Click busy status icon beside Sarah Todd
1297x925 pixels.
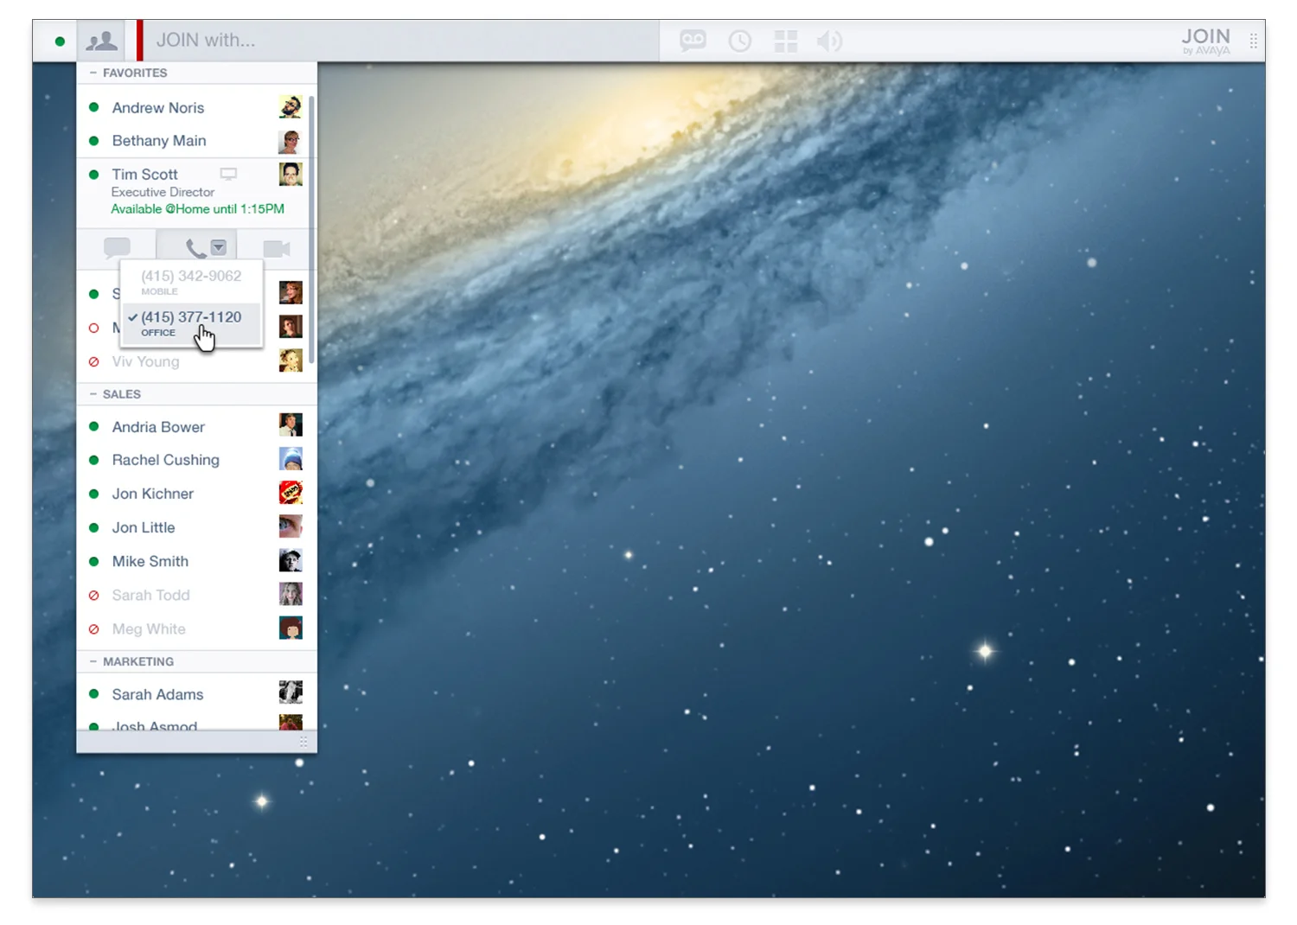coord(93,595)
